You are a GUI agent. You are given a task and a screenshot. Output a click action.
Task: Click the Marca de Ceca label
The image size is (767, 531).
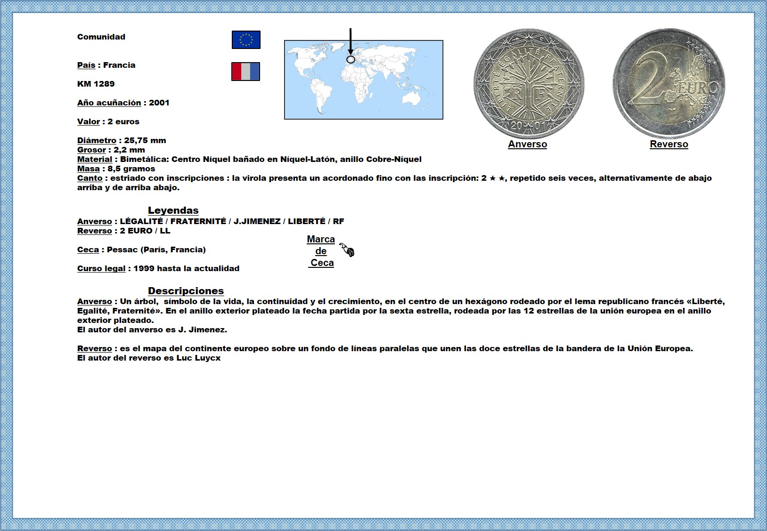pos(321,251)
